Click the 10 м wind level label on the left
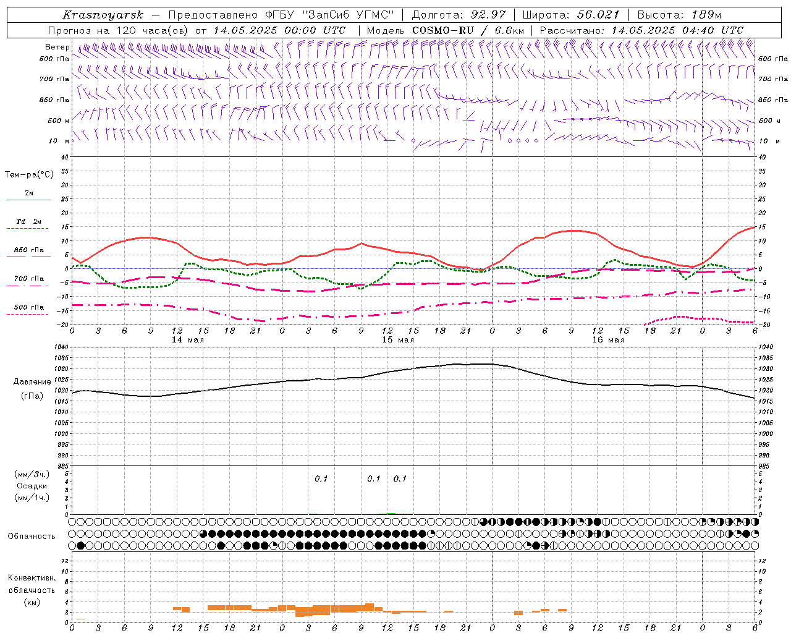Viewport: 791px width, 633px height. click(x=59, y=141)
